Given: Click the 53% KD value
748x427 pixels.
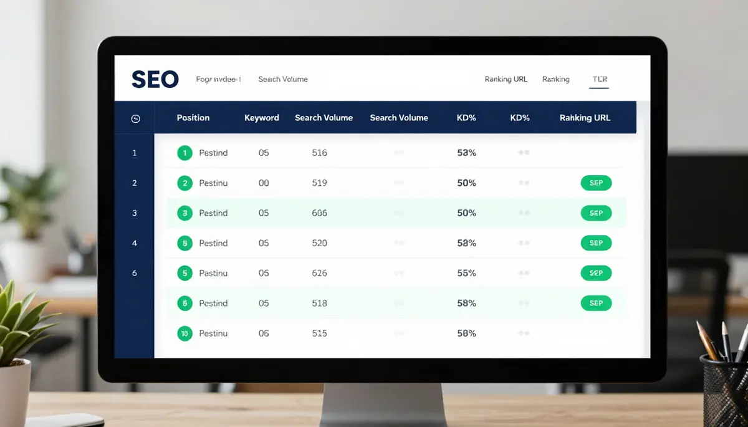Looking at the screenshot, I should click(466, 153).
